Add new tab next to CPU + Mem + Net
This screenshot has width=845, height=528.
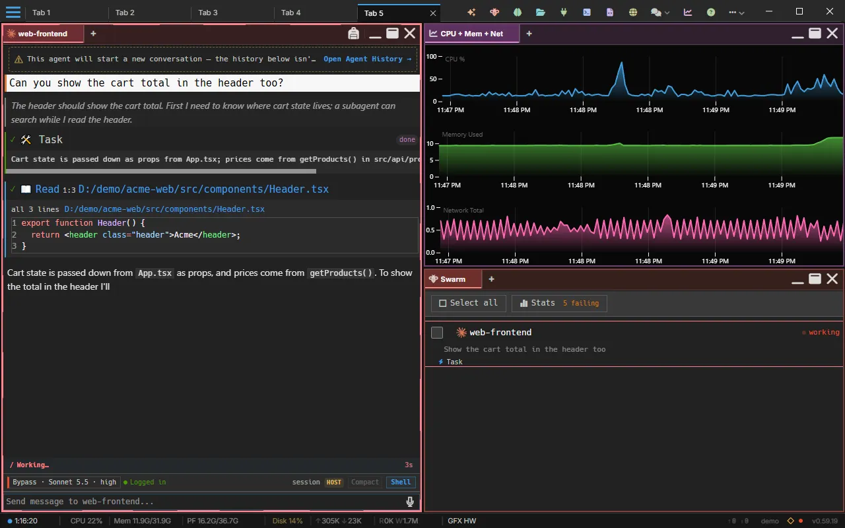click(x=529, y=34)
